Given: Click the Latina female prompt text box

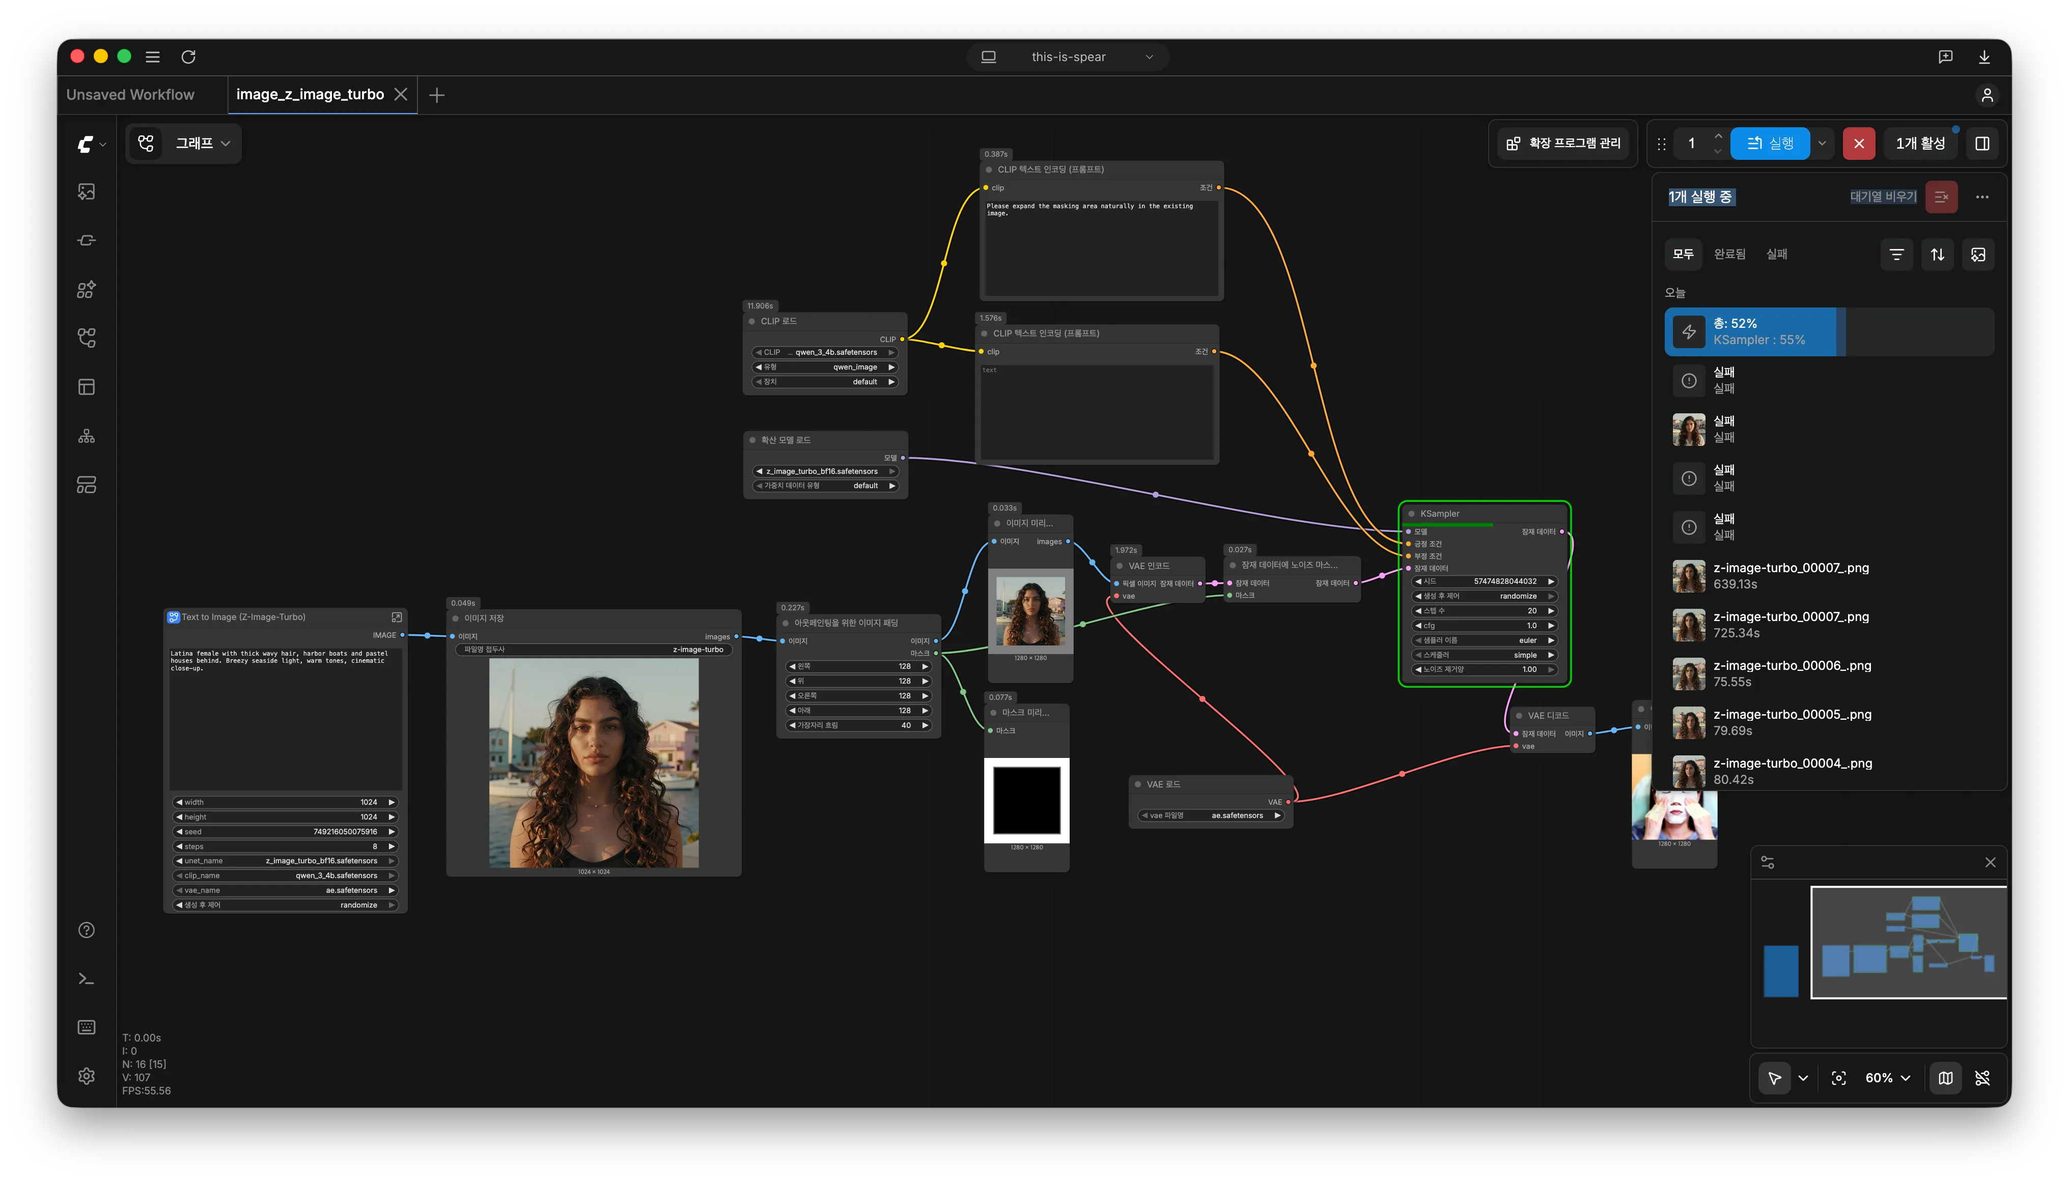Looking at the screenshot, I should coord(285,718).
